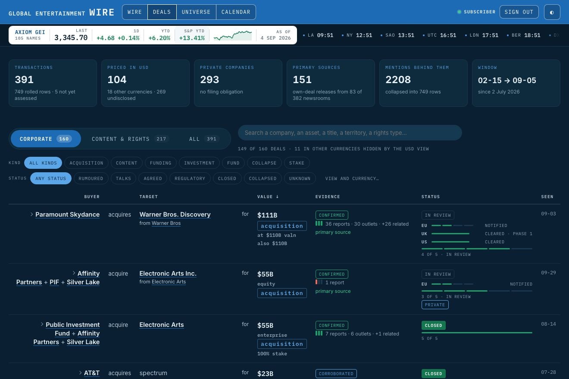
Task: Open the PIF buyer link
Action: point(54,282)
